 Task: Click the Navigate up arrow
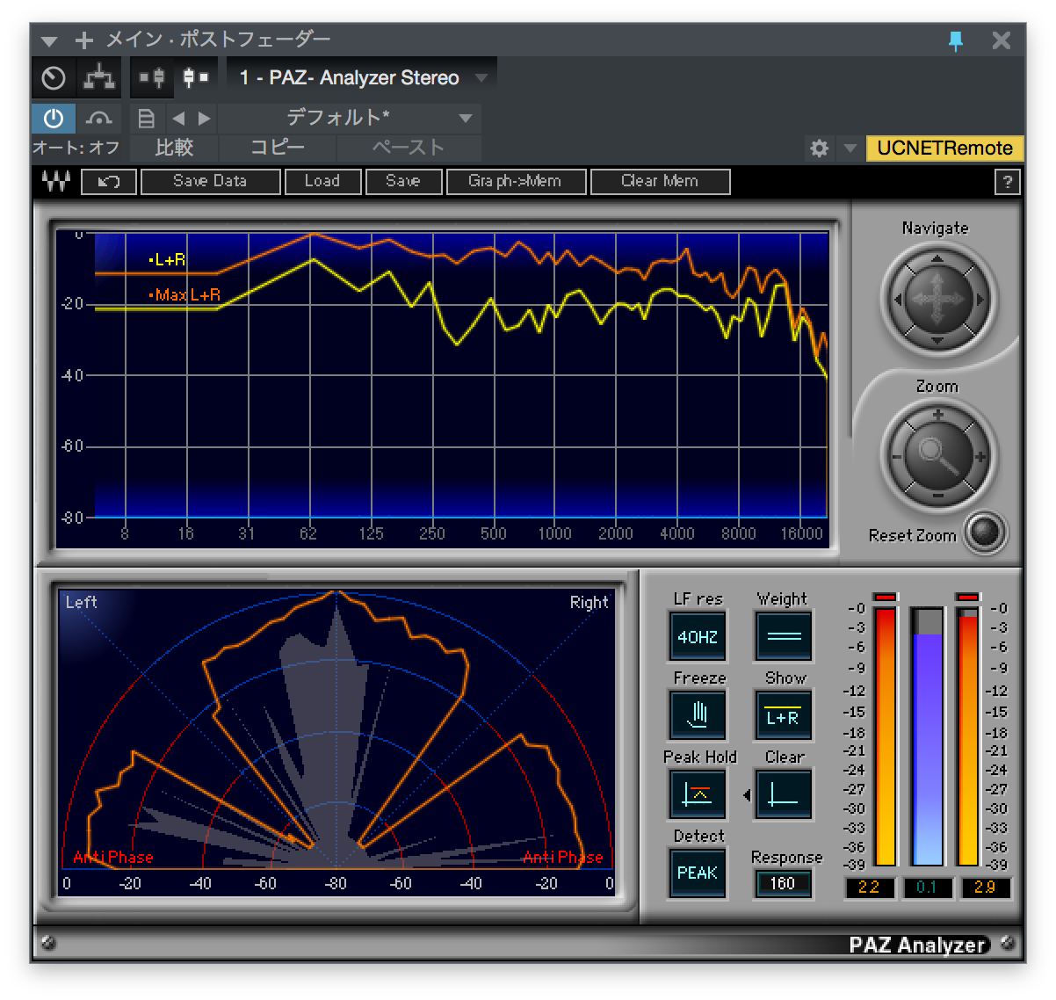tap(937, 259)
